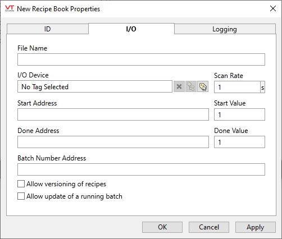Click the No Tag Selected device field
The height and width of the screenshot is (239, 282).
tap(95, 86)
